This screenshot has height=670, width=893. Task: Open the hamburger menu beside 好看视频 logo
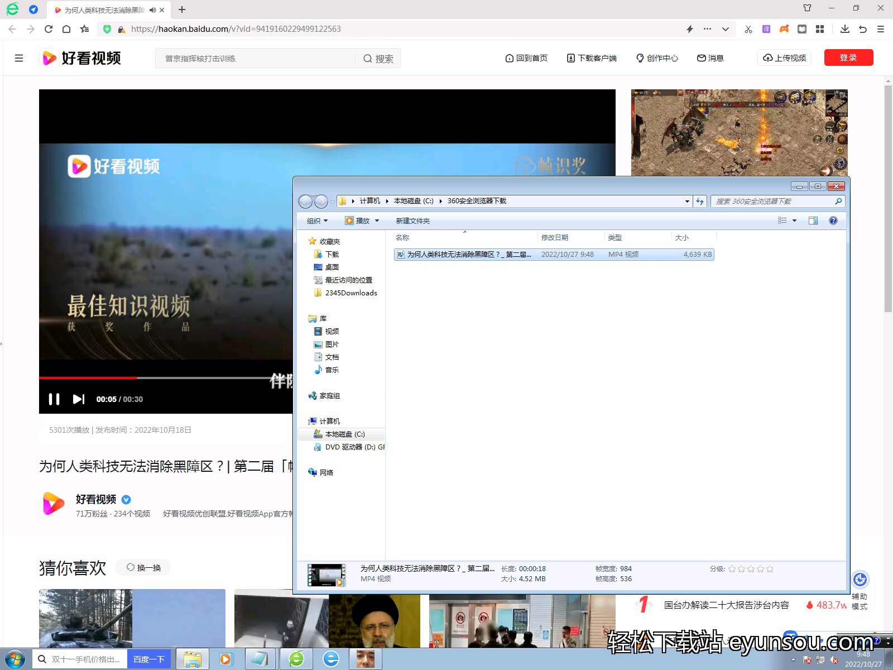point(19,58)
